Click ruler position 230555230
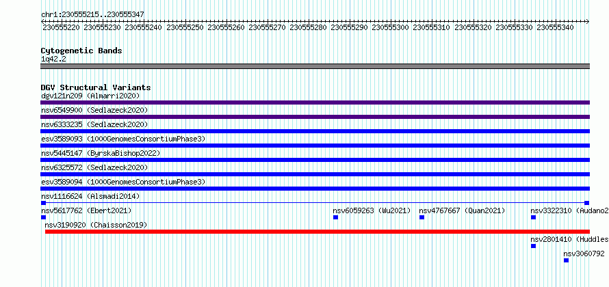Screen dimensions: 609x287 [102, 27]
